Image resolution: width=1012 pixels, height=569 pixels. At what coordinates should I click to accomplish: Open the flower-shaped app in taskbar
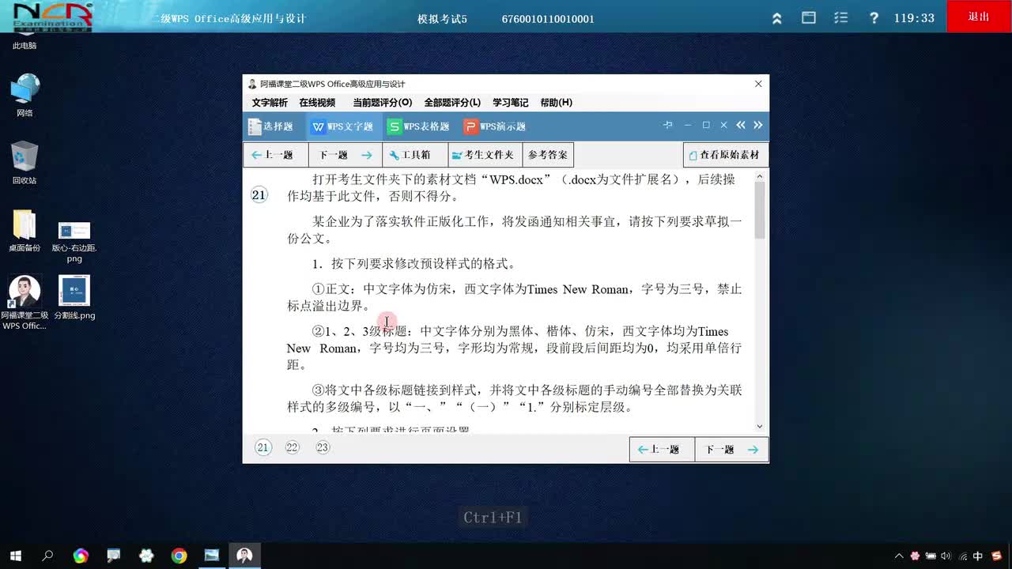pyautogui.click(x=146, y=556)
